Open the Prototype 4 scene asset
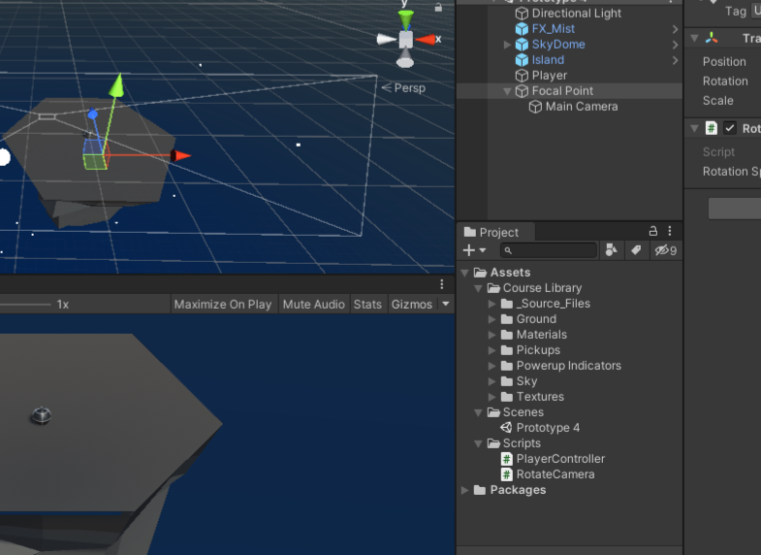Image resolution: width=761 pixels, height=555 pixels. [547, 428]
